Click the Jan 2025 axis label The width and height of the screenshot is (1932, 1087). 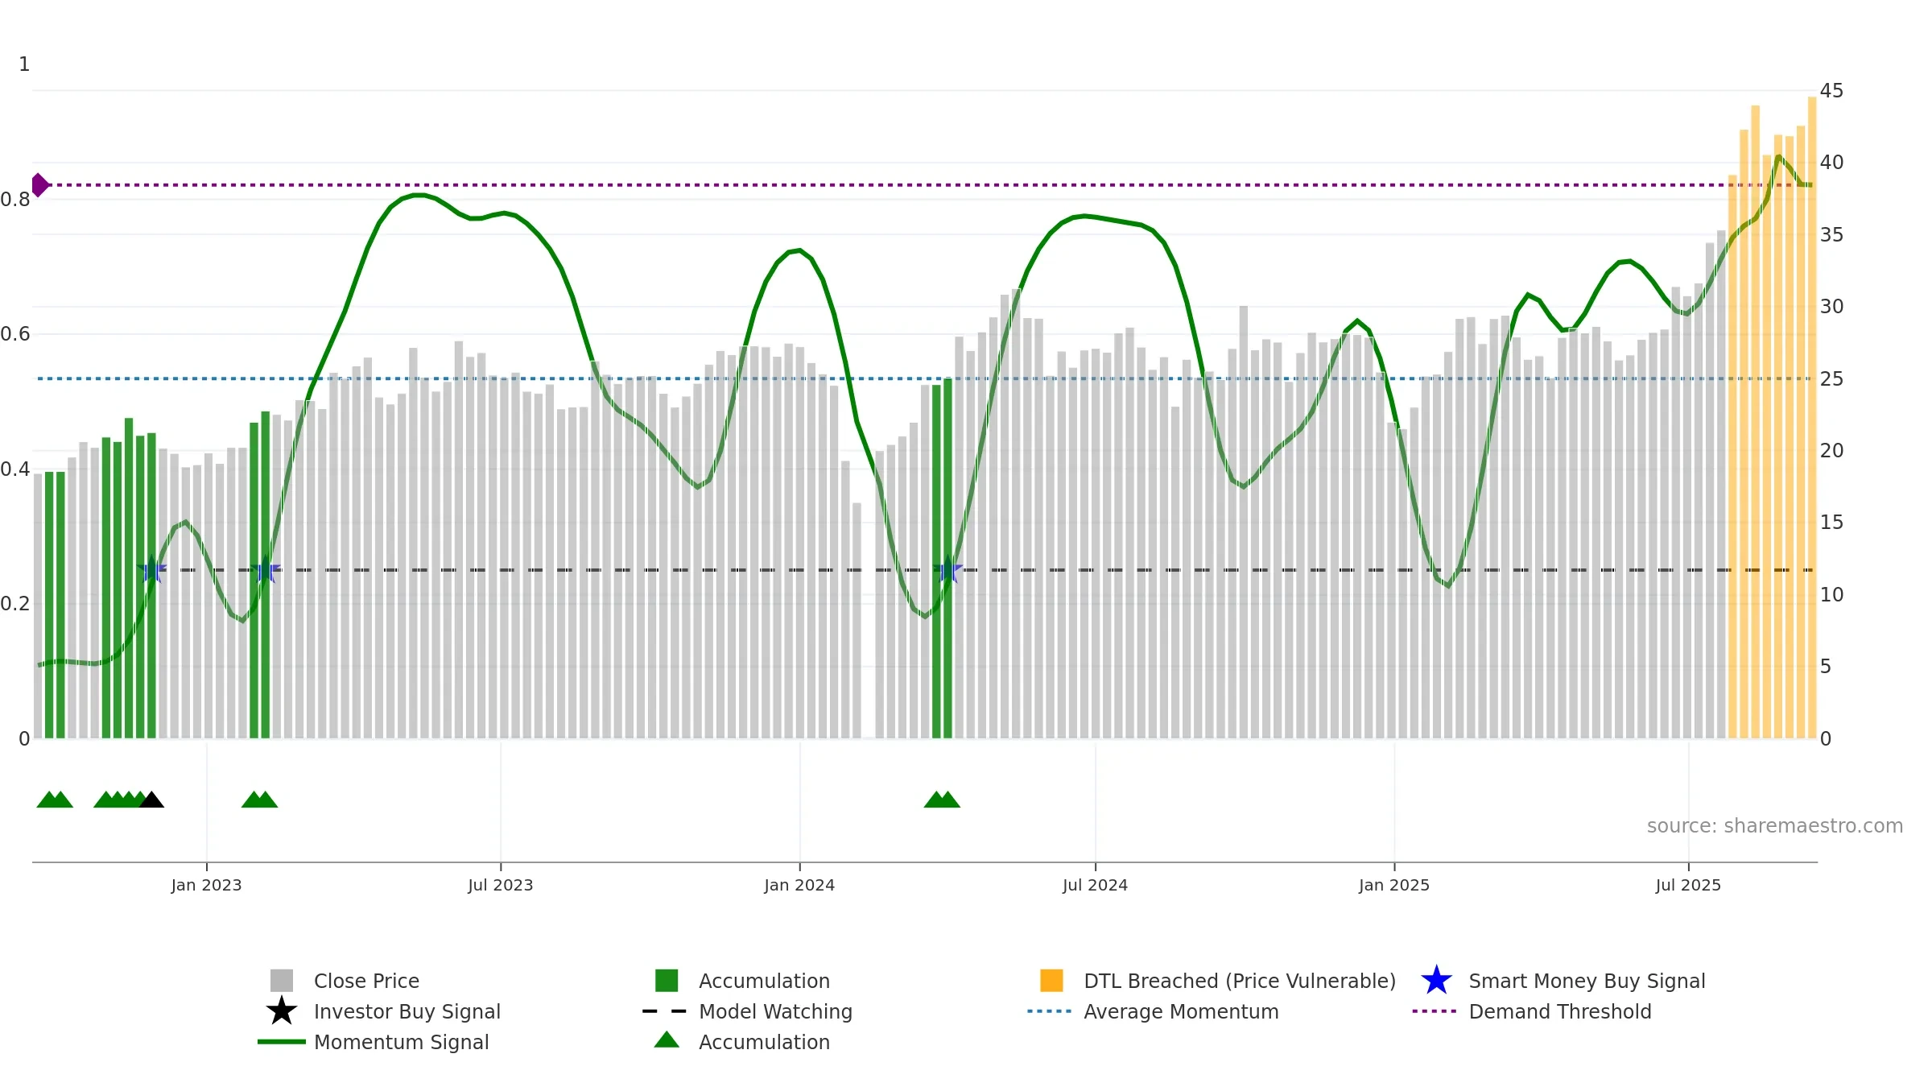[1394, 886]
